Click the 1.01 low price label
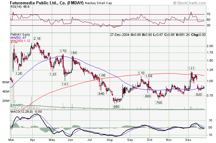 (x=65, y=84)
